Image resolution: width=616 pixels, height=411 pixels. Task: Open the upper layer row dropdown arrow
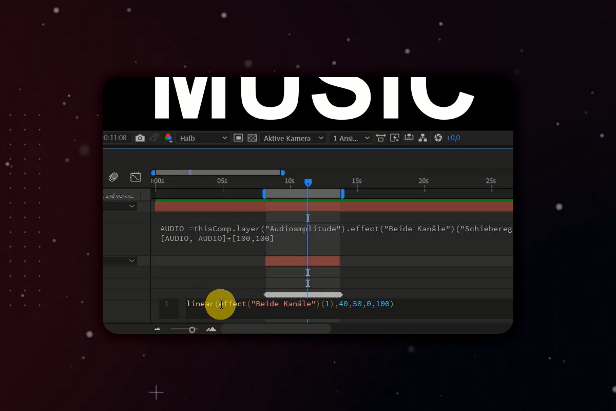(x=132, y=206)
